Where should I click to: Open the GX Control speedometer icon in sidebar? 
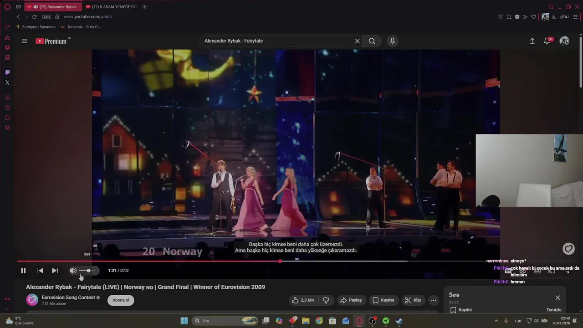point(7,27)
